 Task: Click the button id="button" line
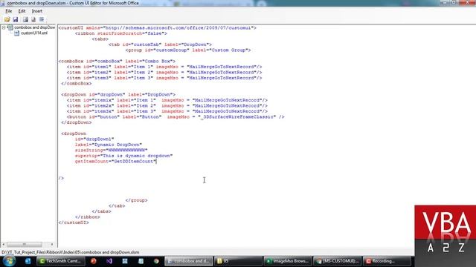(x=176, y=117)
